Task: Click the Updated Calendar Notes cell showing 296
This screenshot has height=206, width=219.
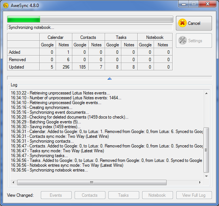Action: click(64, 67)
